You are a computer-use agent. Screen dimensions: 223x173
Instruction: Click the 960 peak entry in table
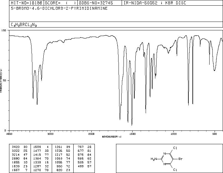pos(63,166)
